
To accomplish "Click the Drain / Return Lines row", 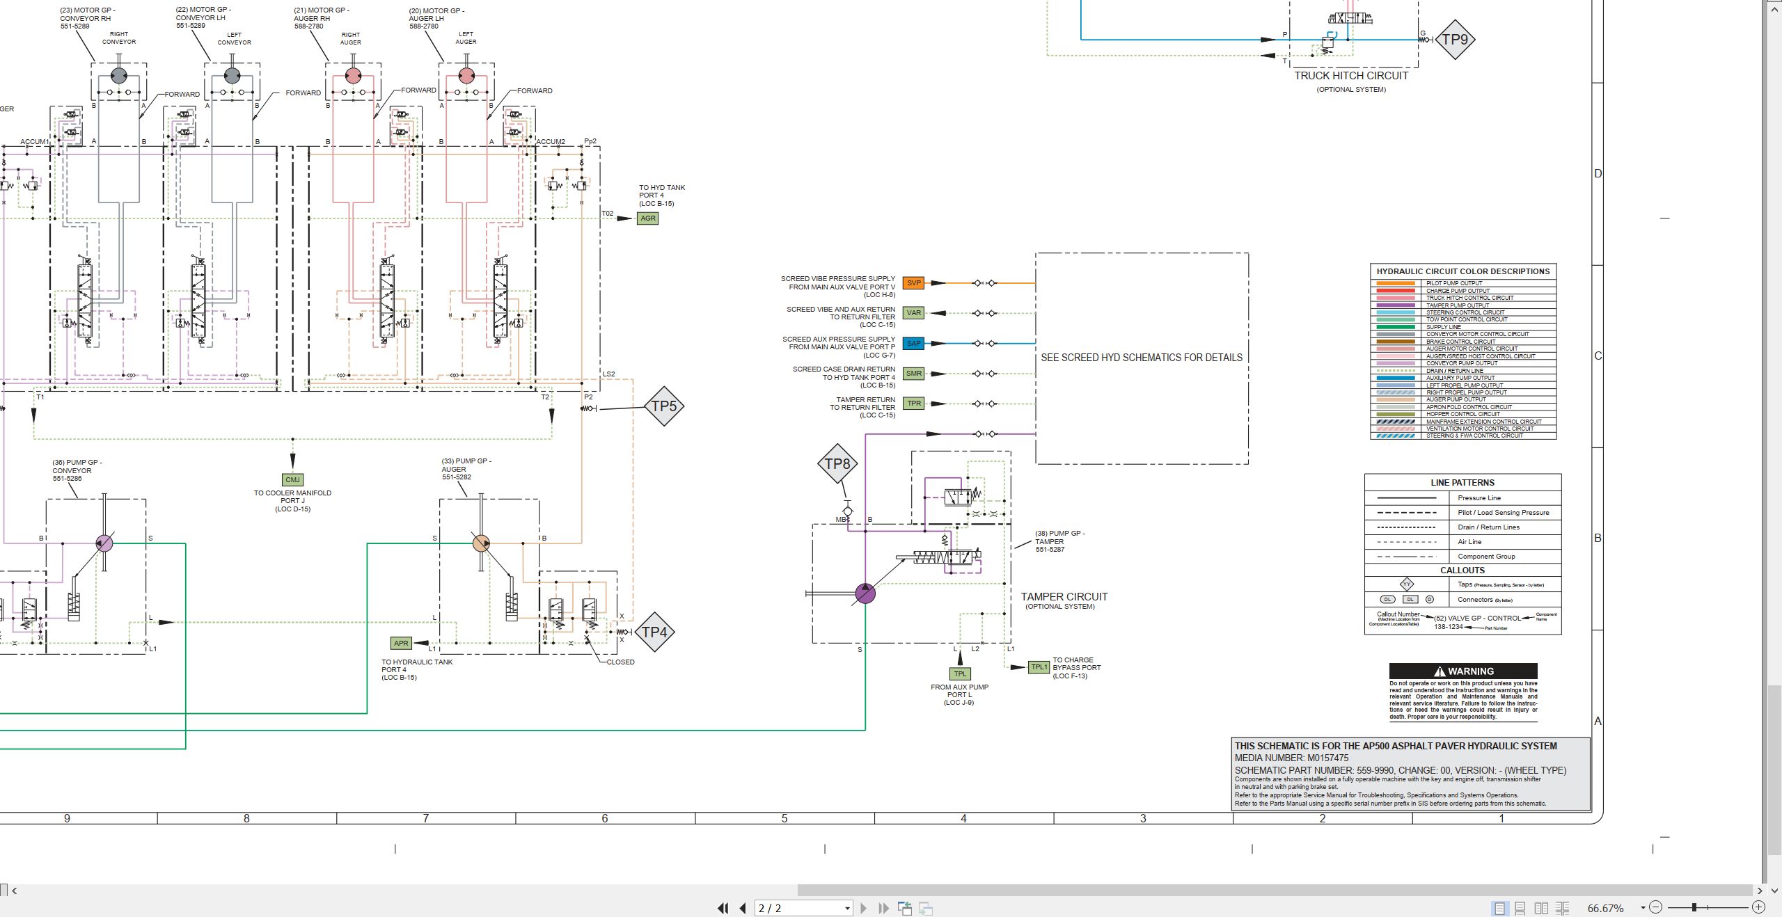I will [1462, 527].
